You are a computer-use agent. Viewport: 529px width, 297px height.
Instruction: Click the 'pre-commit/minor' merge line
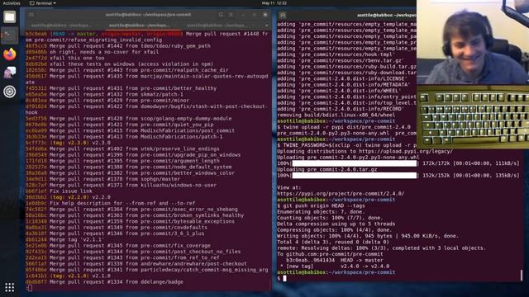point(107,101)
